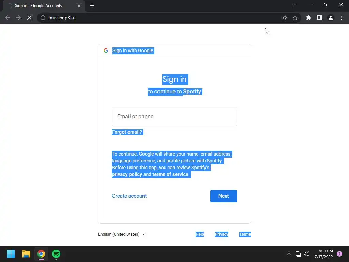Click the Chrome taskbar icon
Image resolution: width=349 pixels, height=262 pixels.
tap(41, 254)
